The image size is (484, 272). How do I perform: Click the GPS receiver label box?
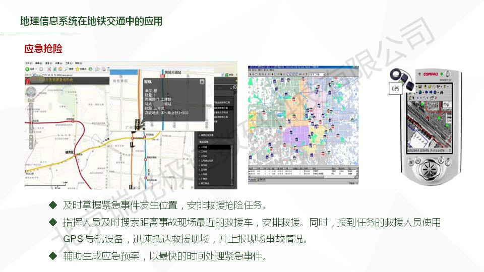pos(395,88)
